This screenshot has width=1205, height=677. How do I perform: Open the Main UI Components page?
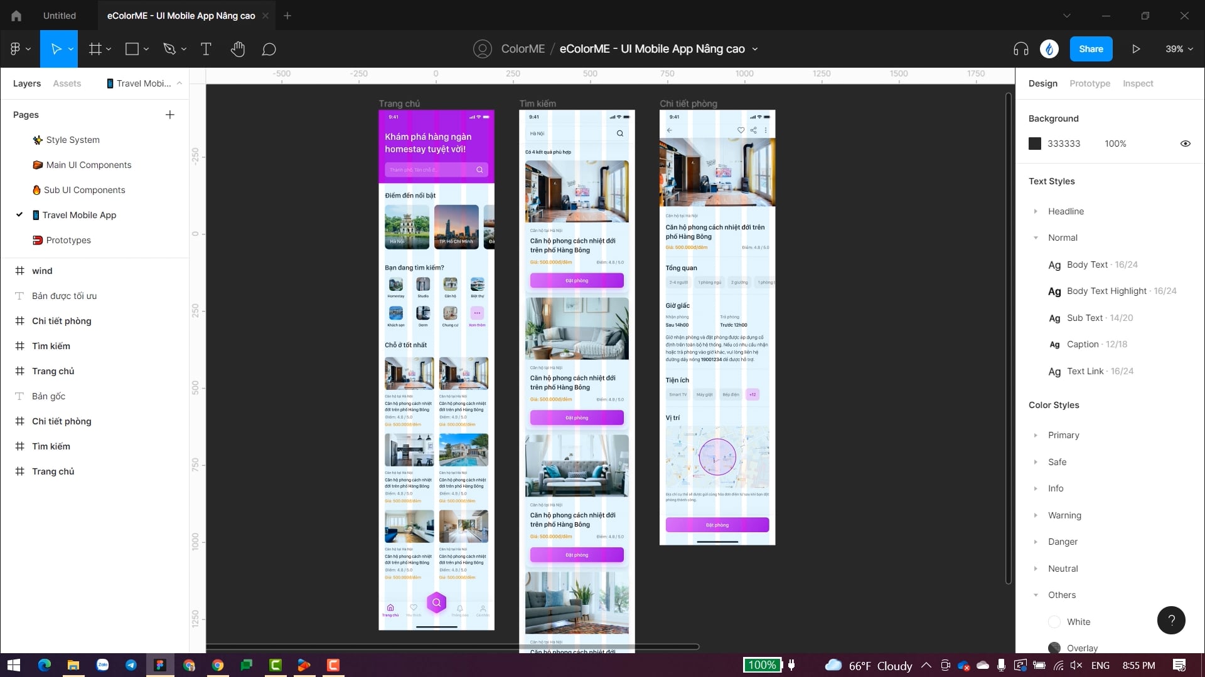point(88,165)
